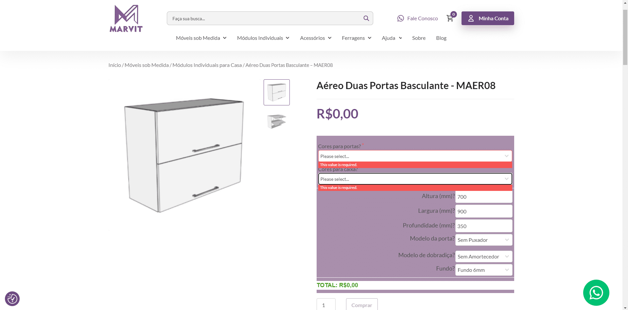Click the quantity input field
628x310 pixels.
click(325, 305)
